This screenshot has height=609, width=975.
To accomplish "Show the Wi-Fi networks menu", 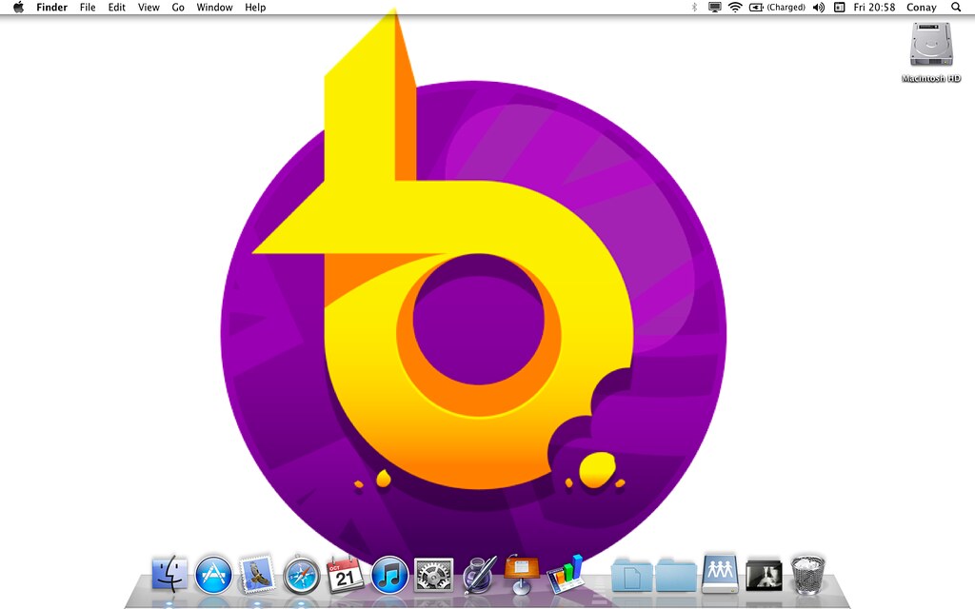I will coord(735,8).
